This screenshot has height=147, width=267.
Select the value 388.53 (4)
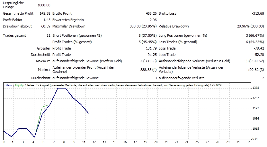point(148,70)
